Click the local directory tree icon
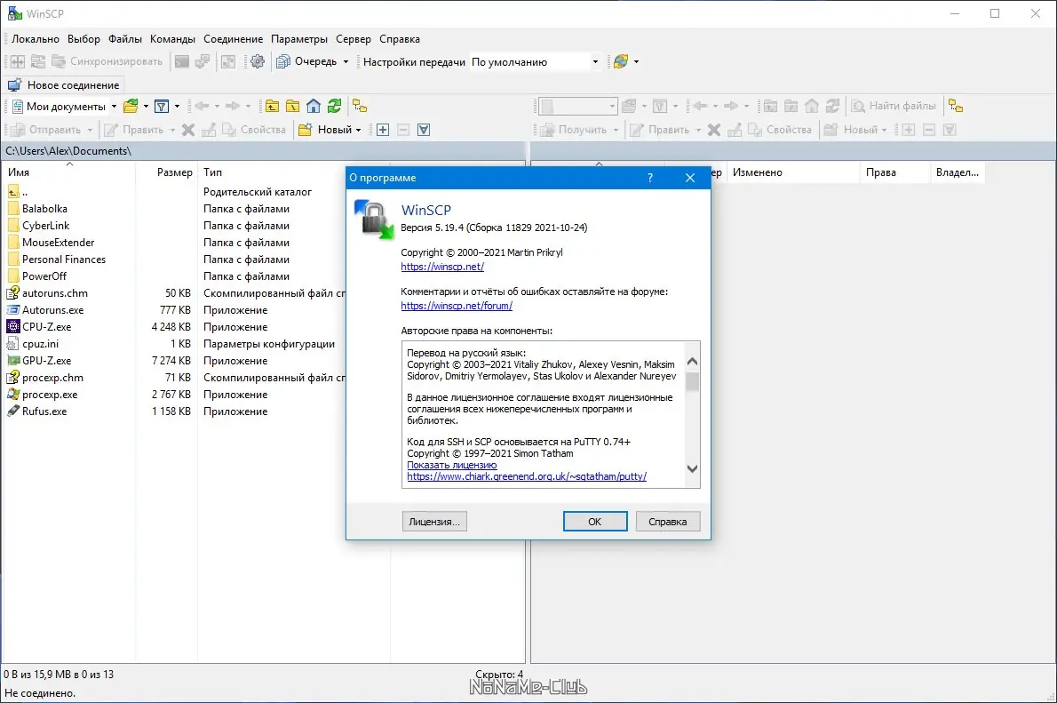The image size is (1057, 703). coord(360,106)
